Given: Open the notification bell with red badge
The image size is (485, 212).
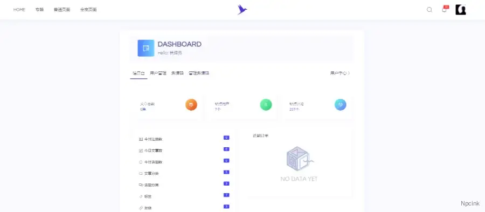Looking at the screenshot, I should [x=445, y=9].
